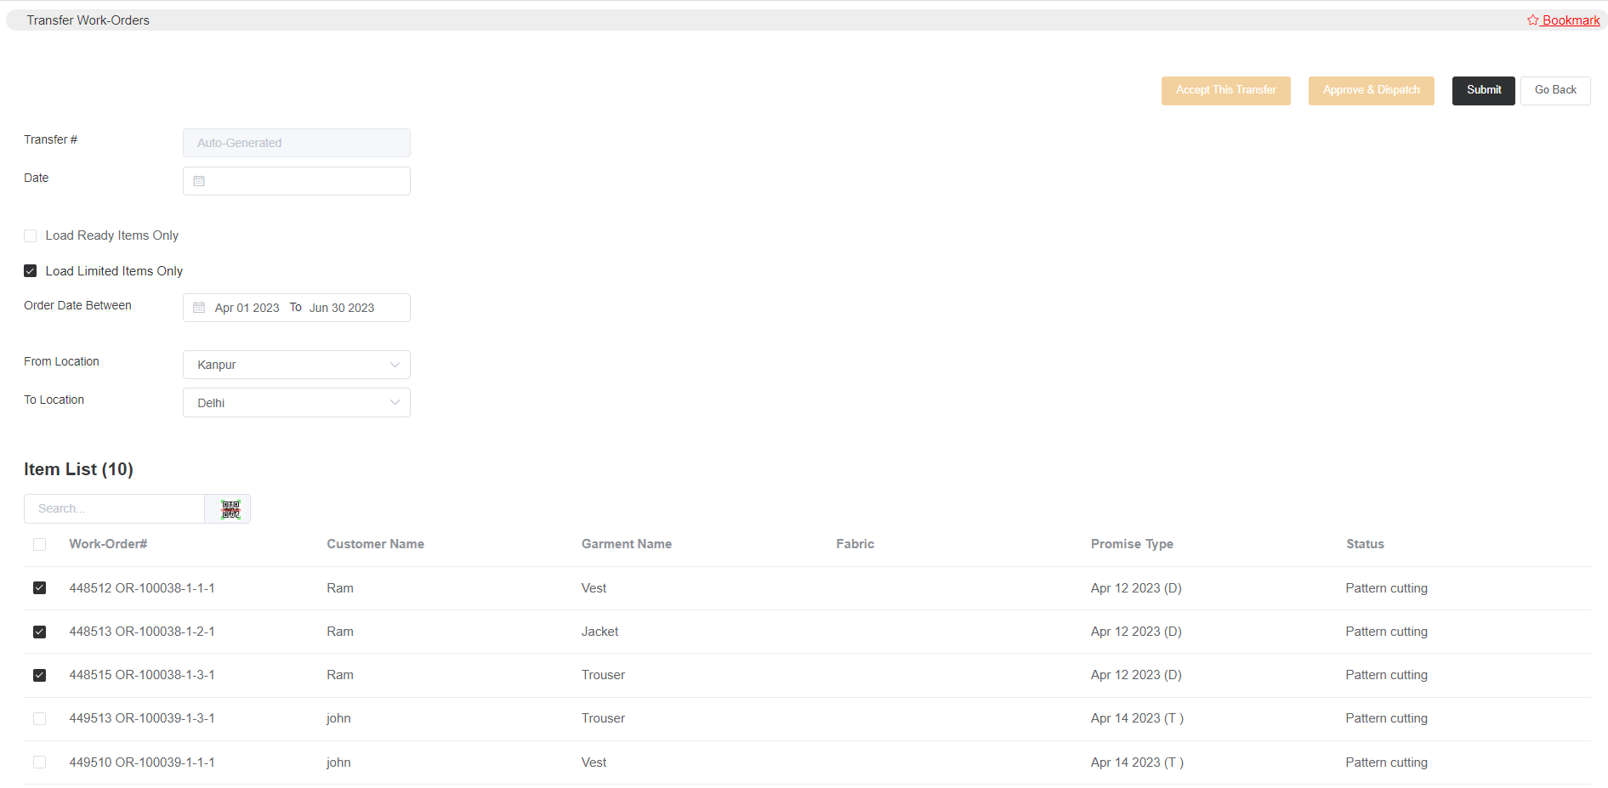
Task: Toggle the select-all checkbox in the table header
Action: (39, 544)
